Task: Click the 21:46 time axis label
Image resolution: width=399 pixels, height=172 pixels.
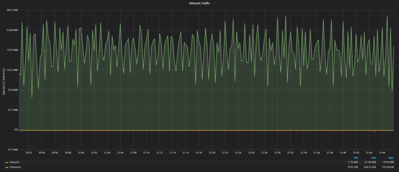Action: (x=383, y=153)
